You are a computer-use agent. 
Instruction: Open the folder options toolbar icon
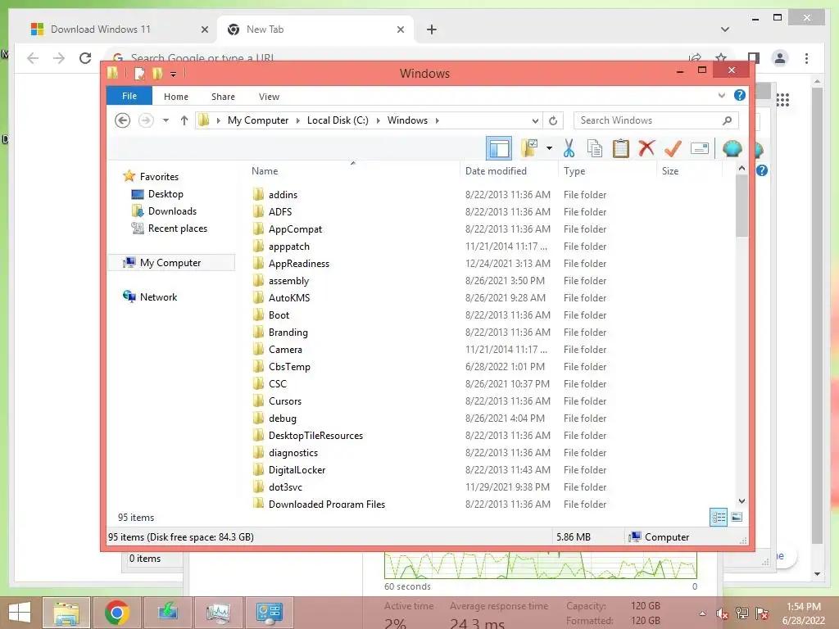530,148
